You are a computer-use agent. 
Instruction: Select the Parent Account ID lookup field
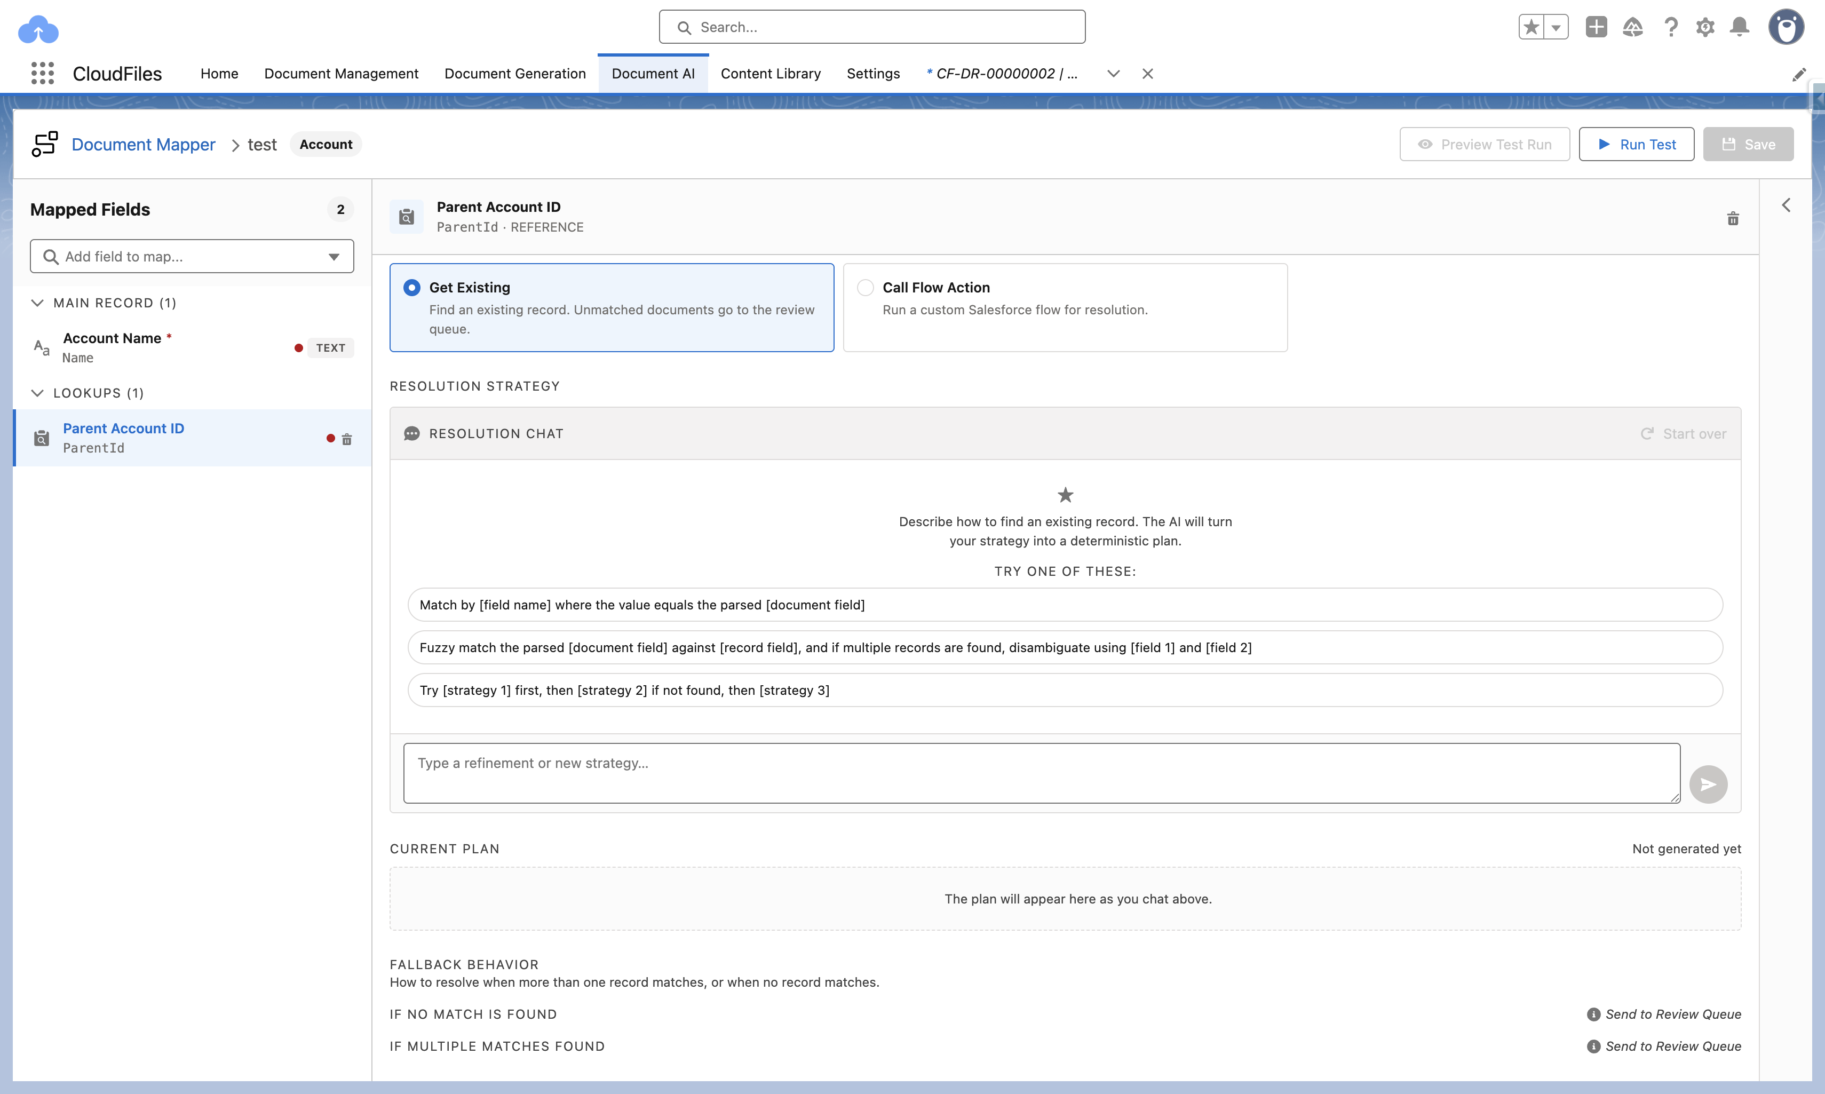[x=193, y=438]
